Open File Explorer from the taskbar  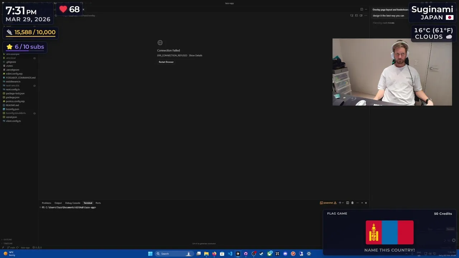206,254
